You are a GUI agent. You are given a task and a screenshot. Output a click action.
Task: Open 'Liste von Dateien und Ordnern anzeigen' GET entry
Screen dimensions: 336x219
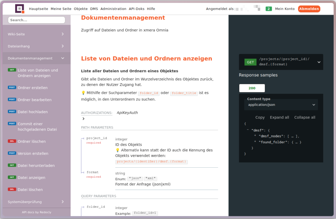(38, 73)
